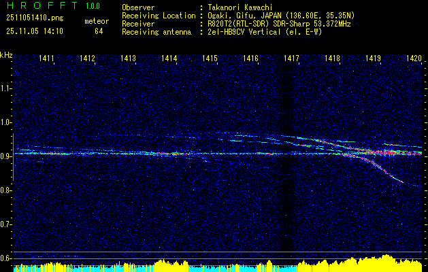Click the 1415 time axis marker
The width and height of the screenshot is (428, 272).
210,58
